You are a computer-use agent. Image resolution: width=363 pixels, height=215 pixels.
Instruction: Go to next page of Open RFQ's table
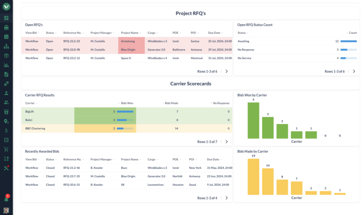pyautogui.click(x=227, y=71)
